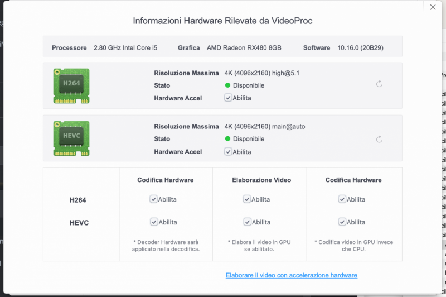
Task: Toggle HEVC Elaborazione Video checkbox
Action: tap(247, 222)
